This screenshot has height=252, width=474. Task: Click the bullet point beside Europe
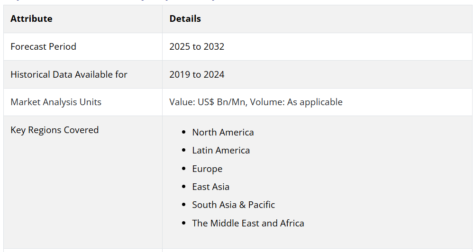point(183,169)
